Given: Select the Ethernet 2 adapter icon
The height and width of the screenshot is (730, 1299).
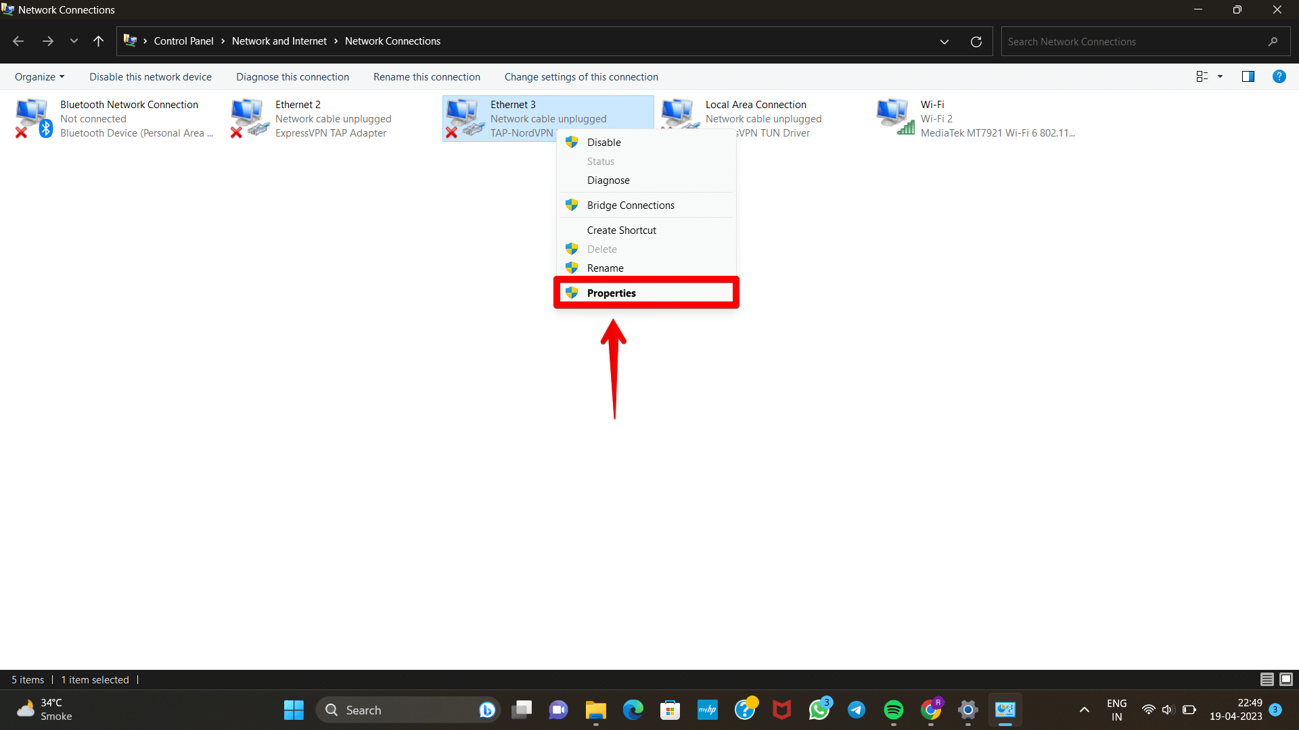Looking at the screenshot, I should coord(250,118).
